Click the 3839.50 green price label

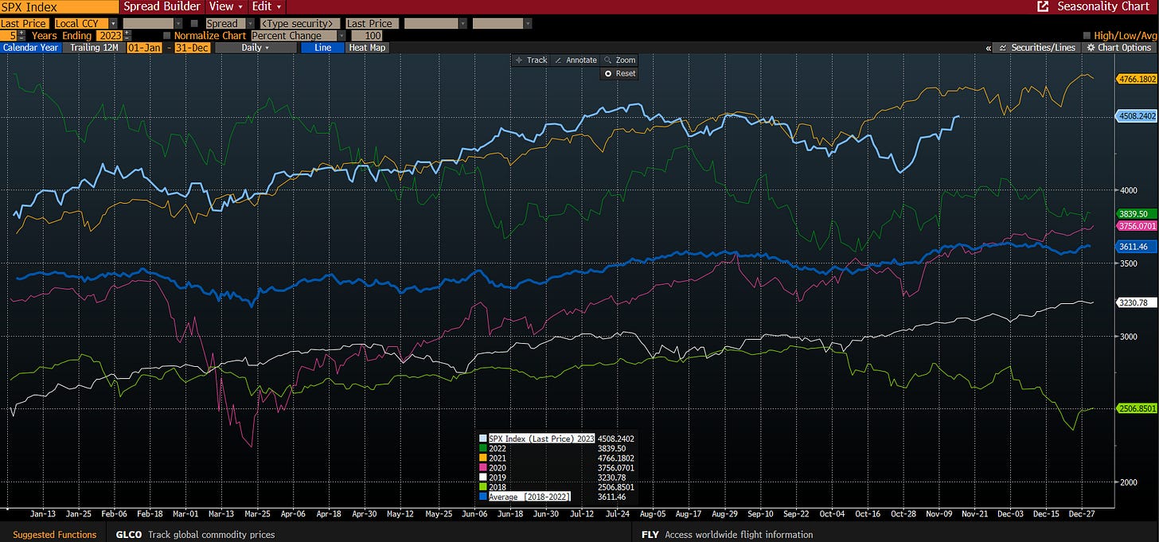1137,214
